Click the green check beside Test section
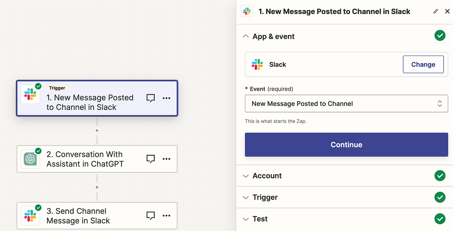This screenshot has height=231, width=453. [x=440, y=219]
